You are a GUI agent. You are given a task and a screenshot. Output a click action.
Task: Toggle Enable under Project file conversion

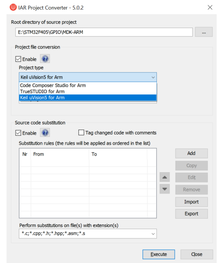18,59
